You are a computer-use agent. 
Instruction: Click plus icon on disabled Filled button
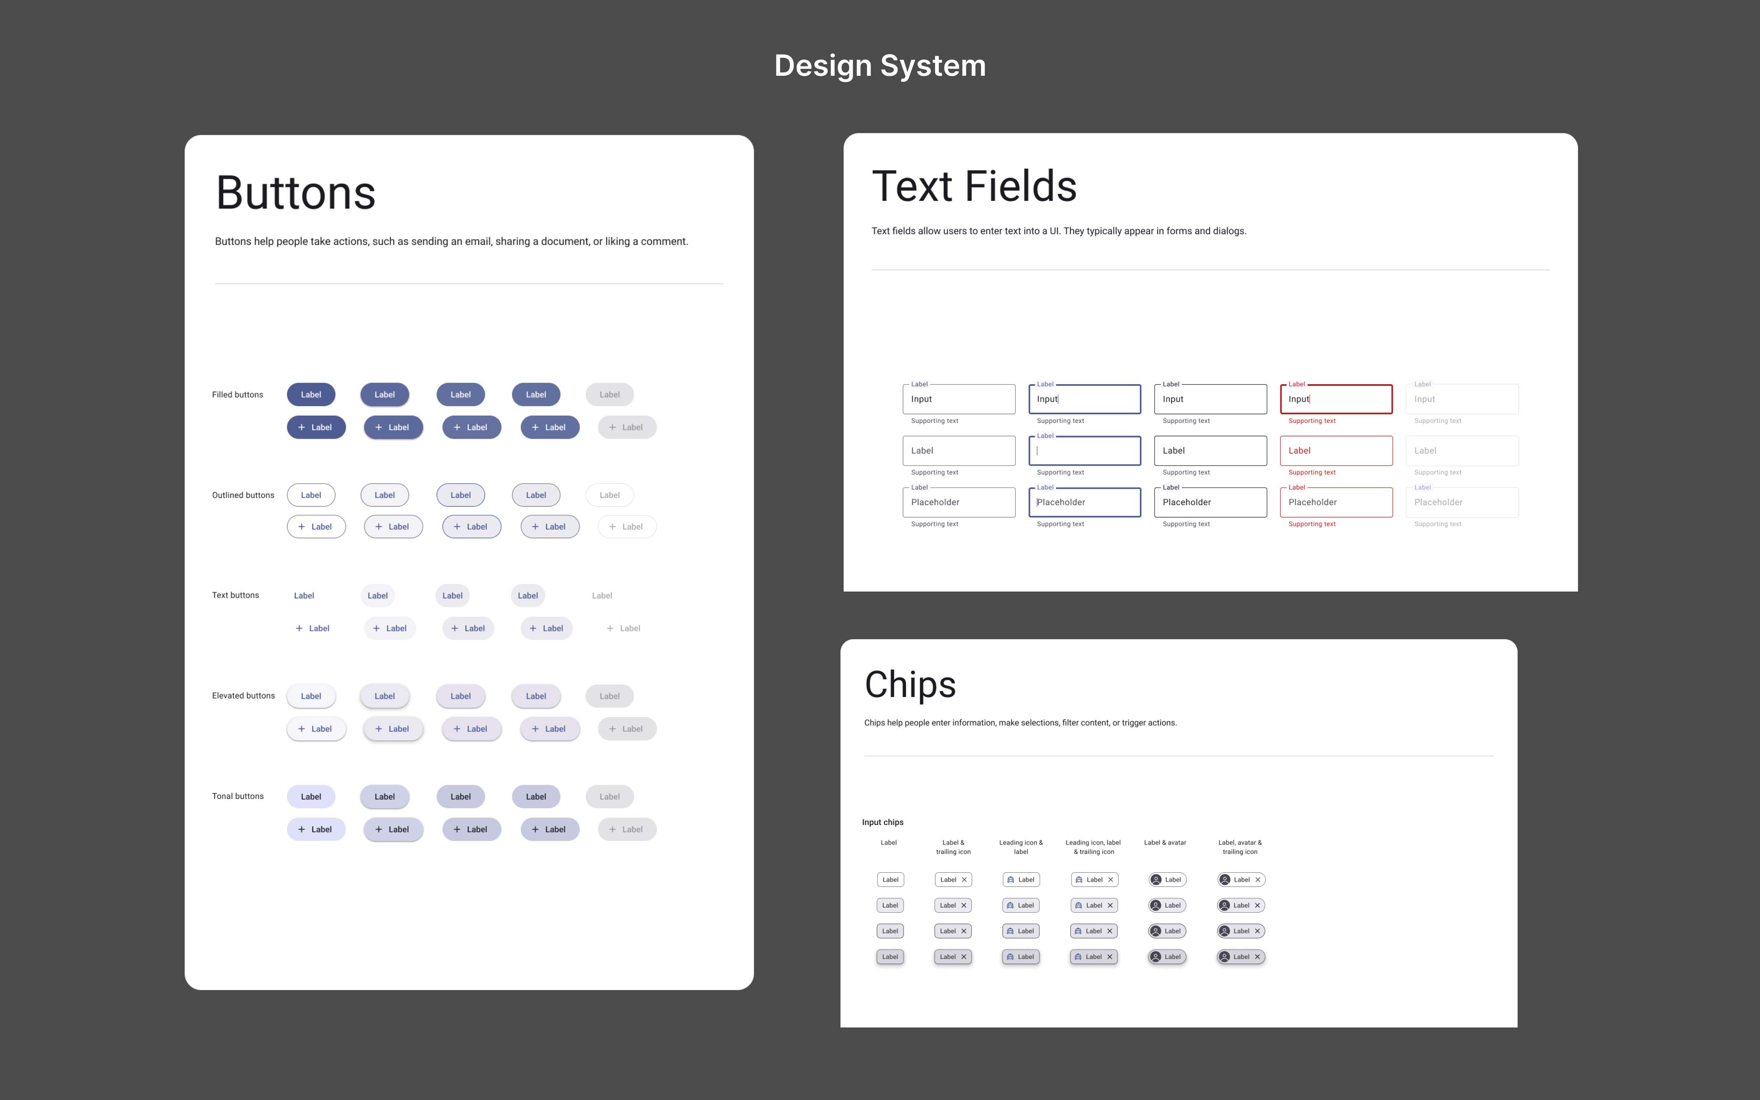pos(612,428)
